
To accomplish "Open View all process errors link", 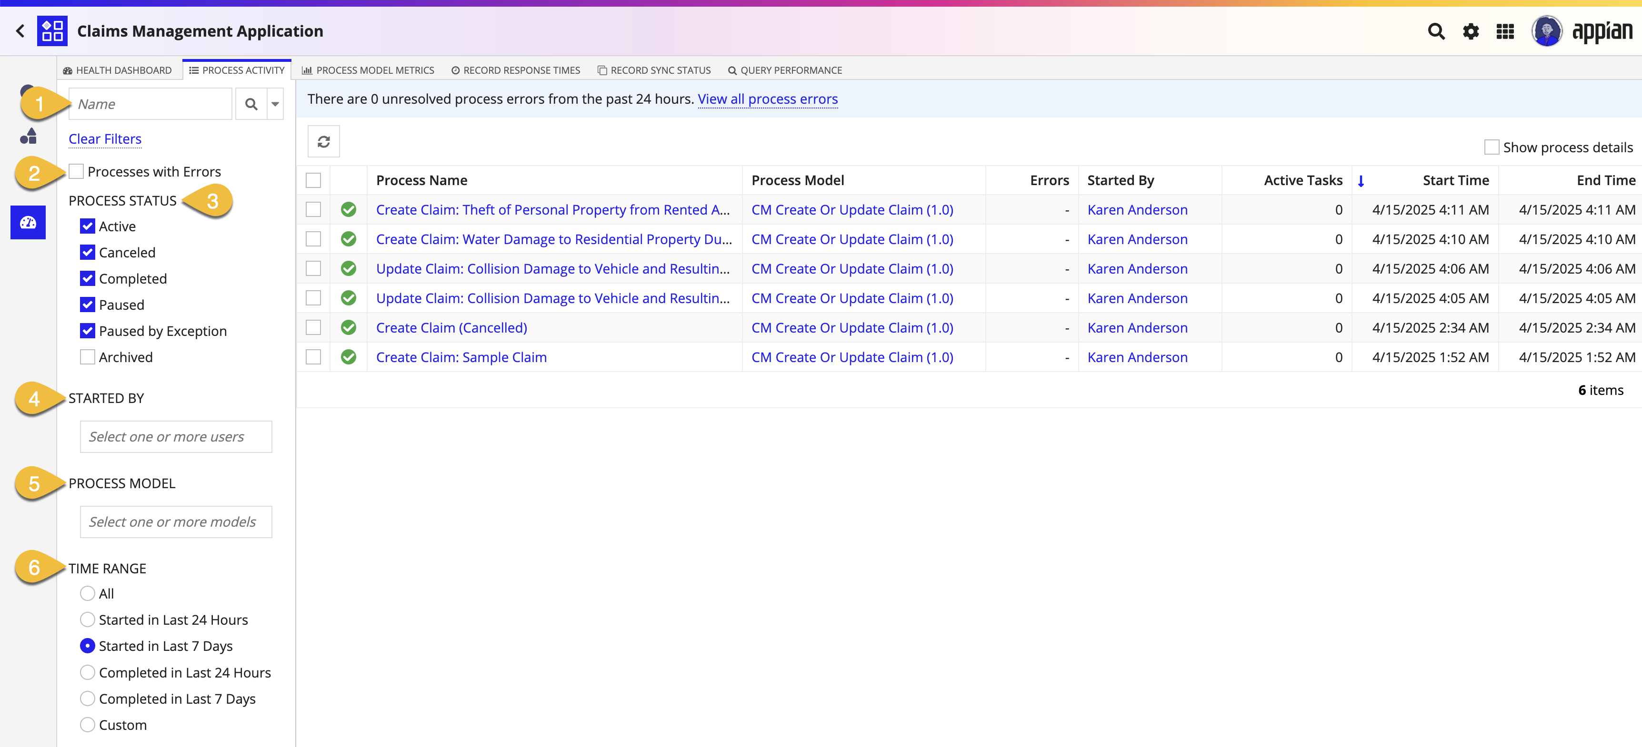I will click(768, 98).
